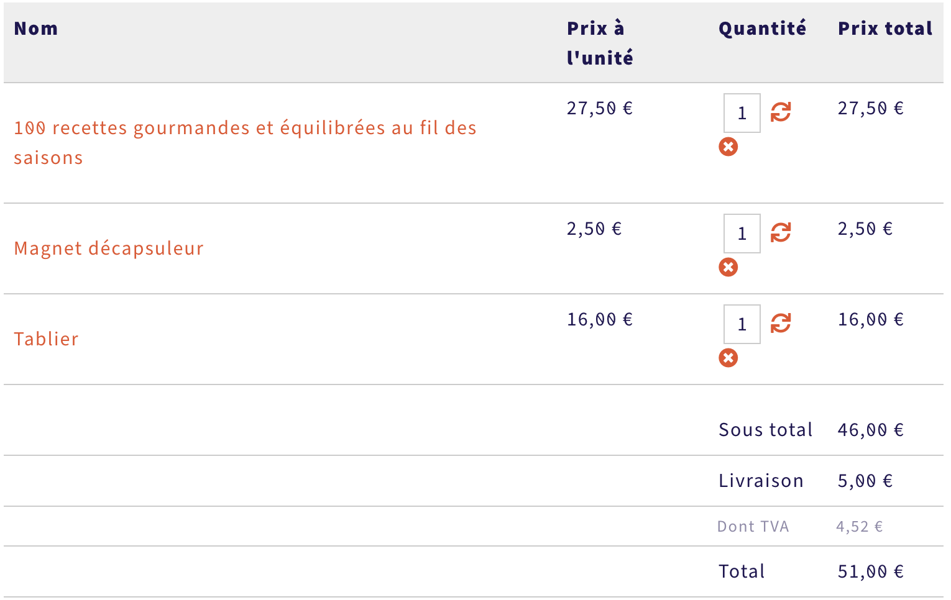Click the Dont TVA amount 4,52 €
This screenshot has width=951, height=600.
coord(859,527)
